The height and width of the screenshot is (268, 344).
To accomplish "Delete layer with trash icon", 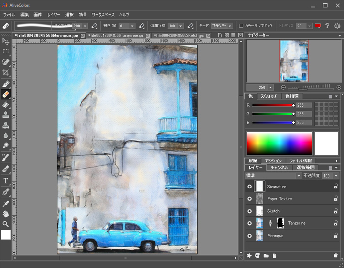I will [336, 256].
